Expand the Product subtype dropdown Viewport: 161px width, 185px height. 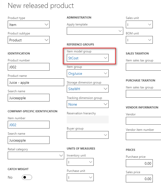pos(46,40)
